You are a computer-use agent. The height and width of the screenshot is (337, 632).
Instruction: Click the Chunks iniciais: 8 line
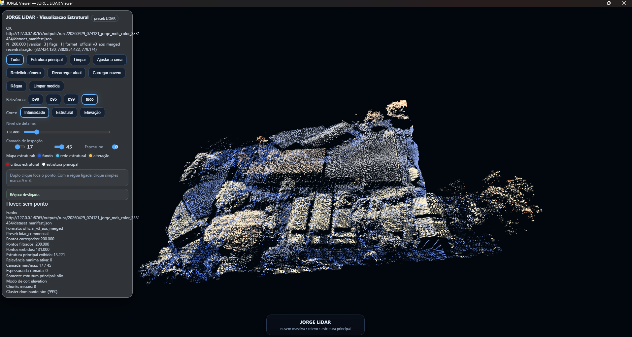(21, 286)
